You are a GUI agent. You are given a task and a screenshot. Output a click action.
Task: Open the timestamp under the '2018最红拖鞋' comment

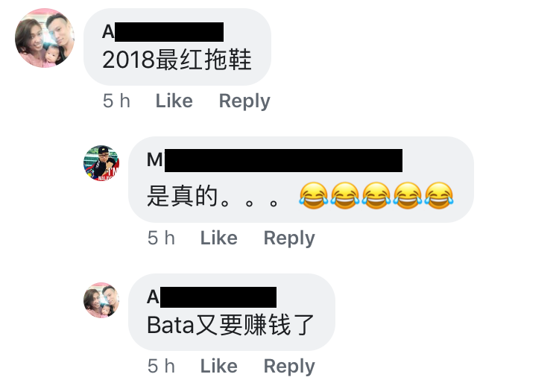pyautogui.click(x=117, y=101)
